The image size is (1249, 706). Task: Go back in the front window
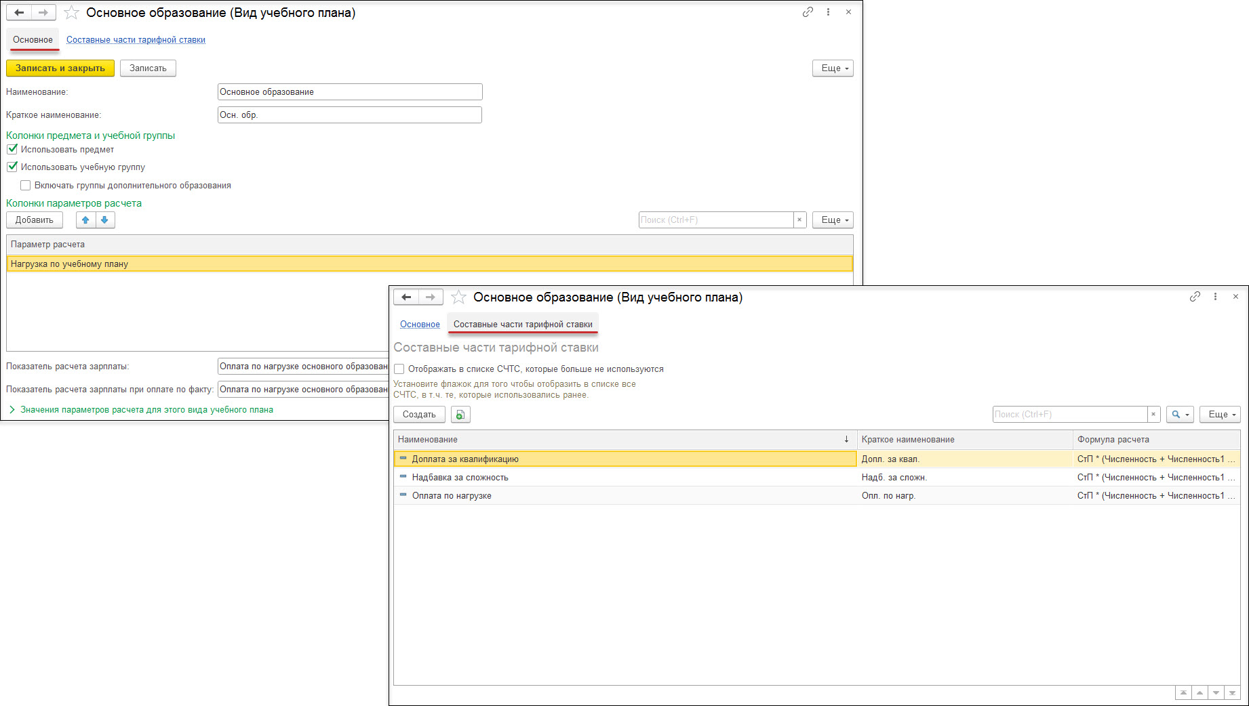(406, 297)
